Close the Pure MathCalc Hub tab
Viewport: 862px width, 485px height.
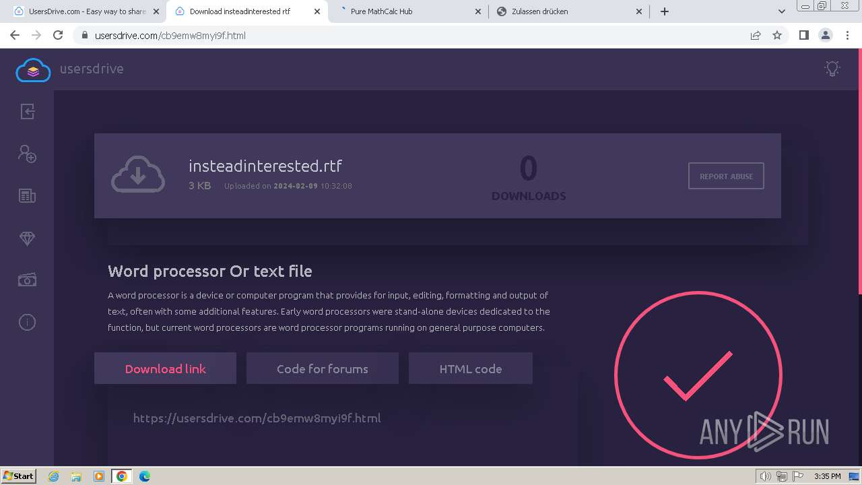(x=478, y=11)
